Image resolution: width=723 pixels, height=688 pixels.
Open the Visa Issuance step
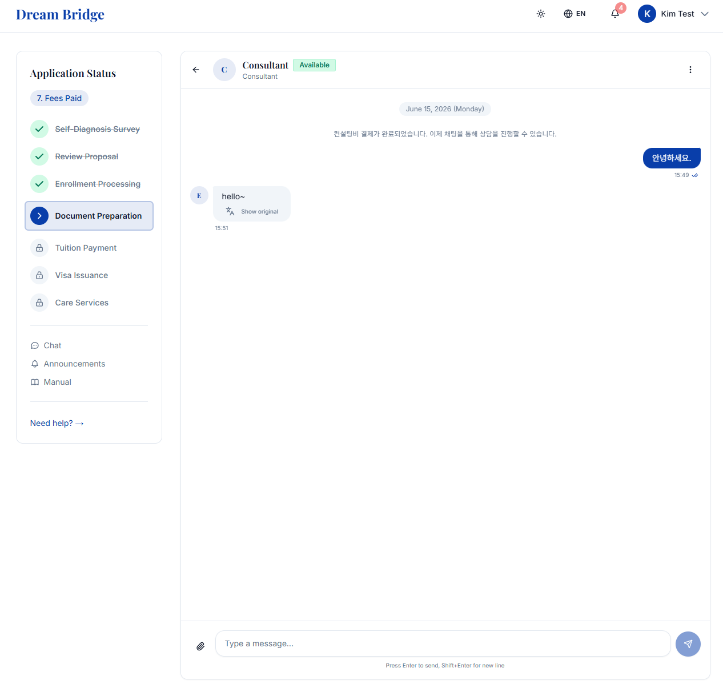point(82,275)
